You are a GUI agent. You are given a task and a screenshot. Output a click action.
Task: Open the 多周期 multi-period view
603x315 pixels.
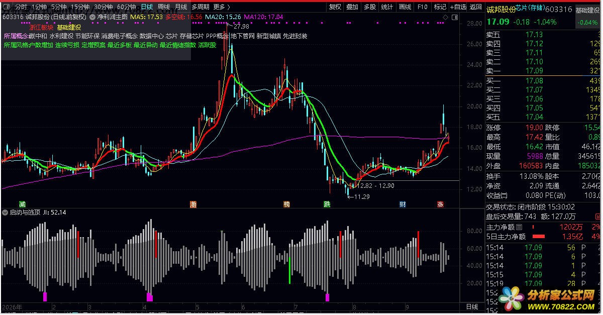[x=200, y=7]
